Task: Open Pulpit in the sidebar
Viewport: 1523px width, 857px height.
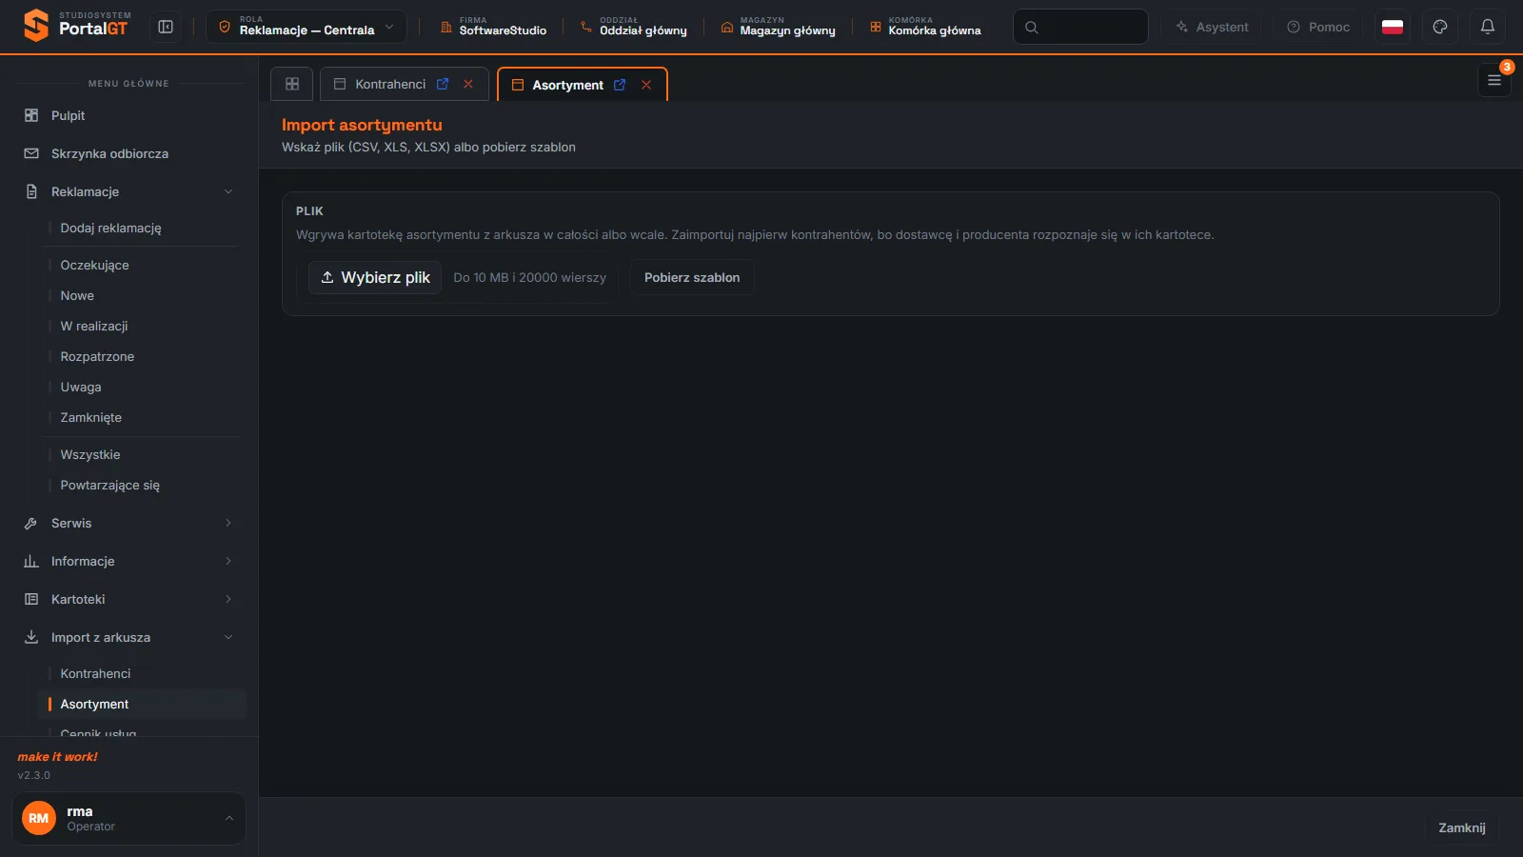Action: click(129, 115)
